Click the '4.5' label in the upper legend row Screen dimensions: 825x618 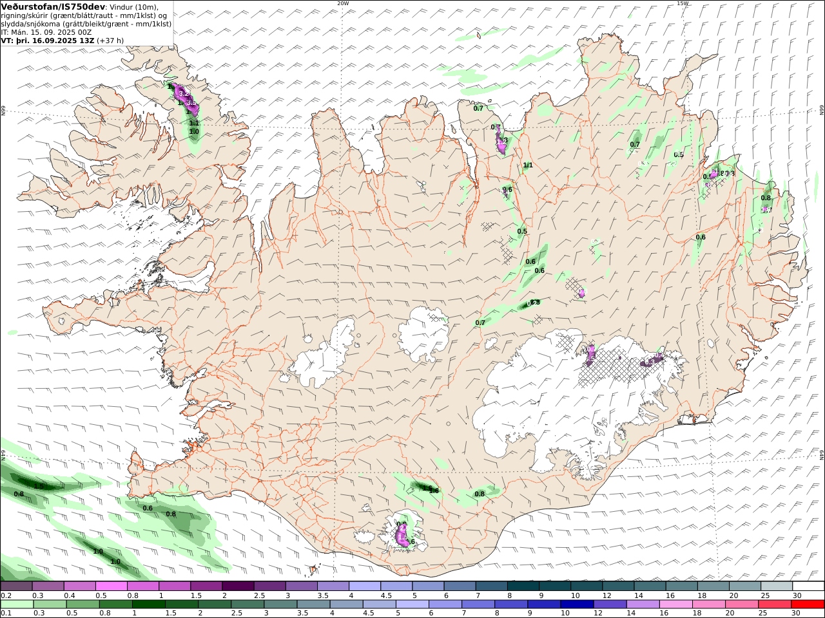click(387, 595)
